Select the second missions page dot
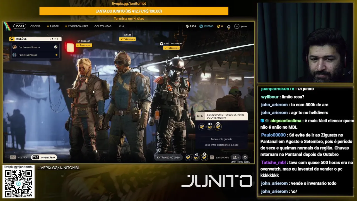This screenshot has height=201, width=357. (55, 39)
